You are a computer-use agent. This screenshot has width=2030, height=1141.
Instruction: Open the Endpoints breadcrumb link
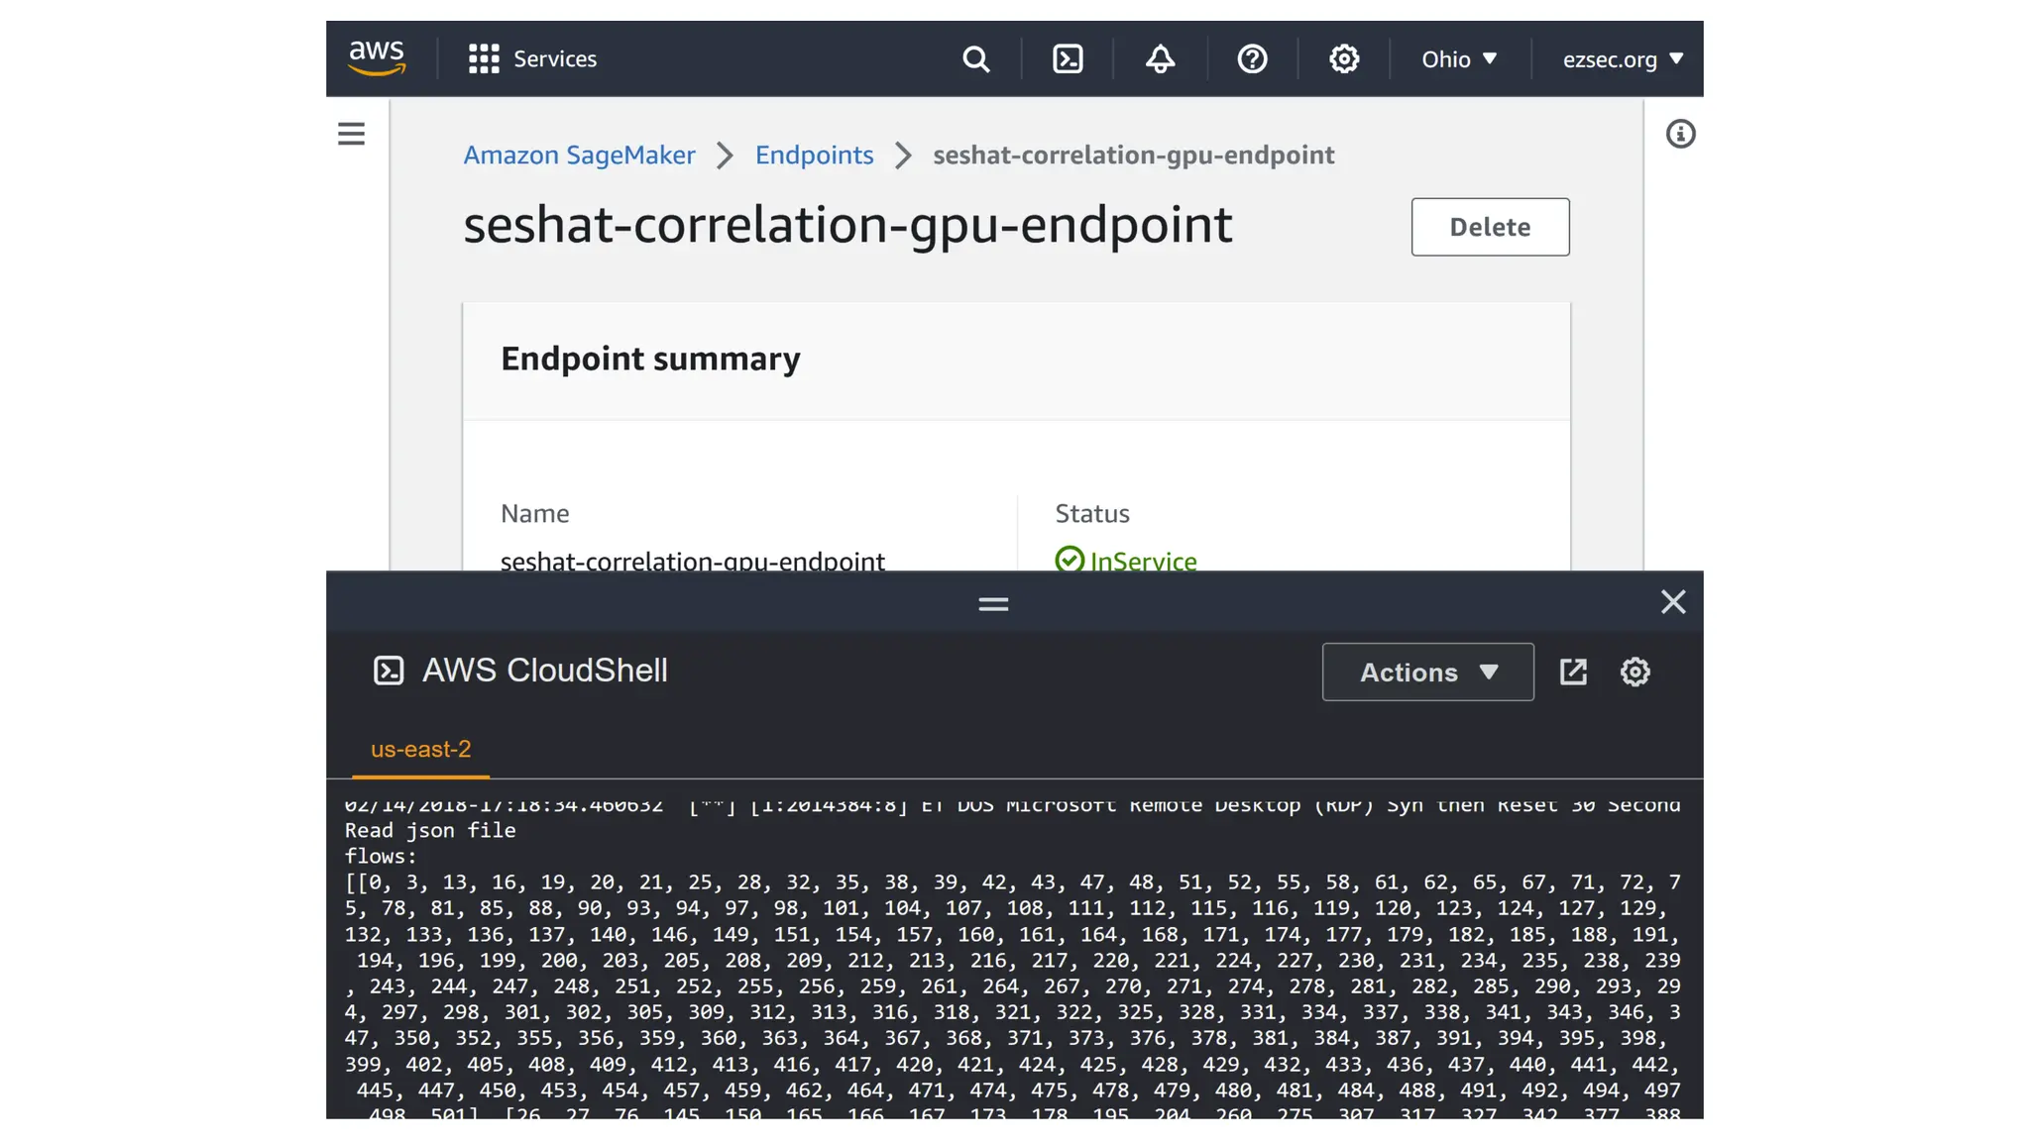(814, 156)
